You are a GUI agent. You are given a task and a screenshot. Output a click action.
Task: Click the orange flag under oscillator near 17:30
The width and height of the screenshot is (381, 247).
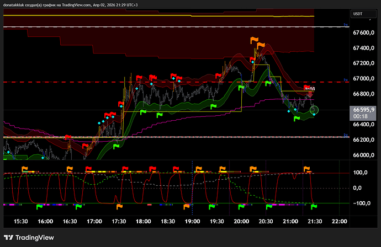pos(119,207)
